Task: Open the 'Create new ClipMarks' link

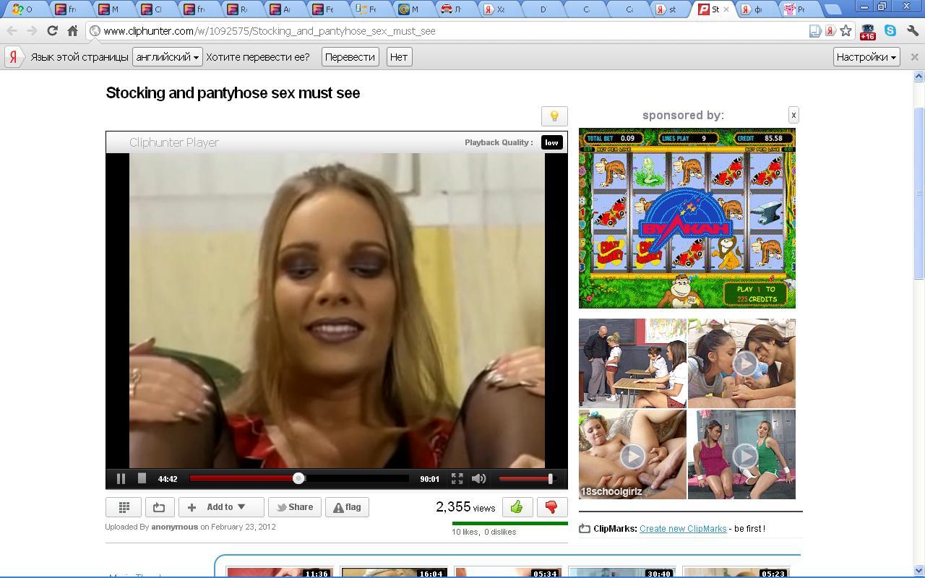Action: tap(682, 529)
